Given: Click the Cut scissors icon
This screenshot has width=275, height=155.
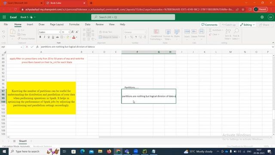Looking at the screenshot, I should click(x=19, y=30).
